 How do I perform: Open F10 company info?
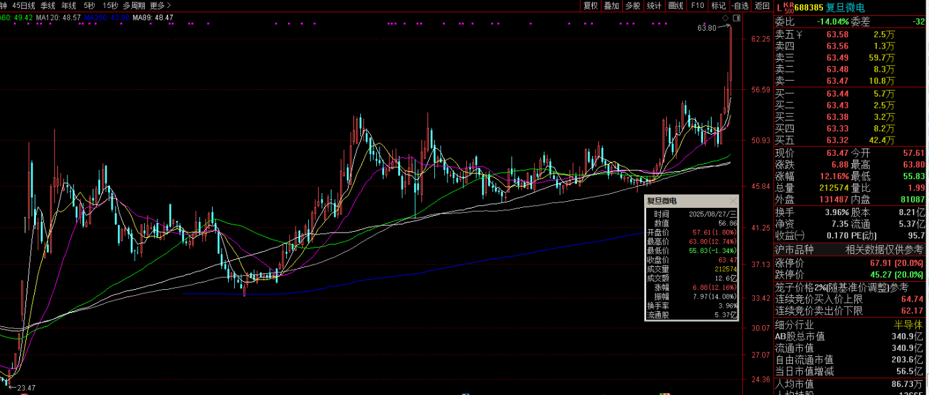697,5
